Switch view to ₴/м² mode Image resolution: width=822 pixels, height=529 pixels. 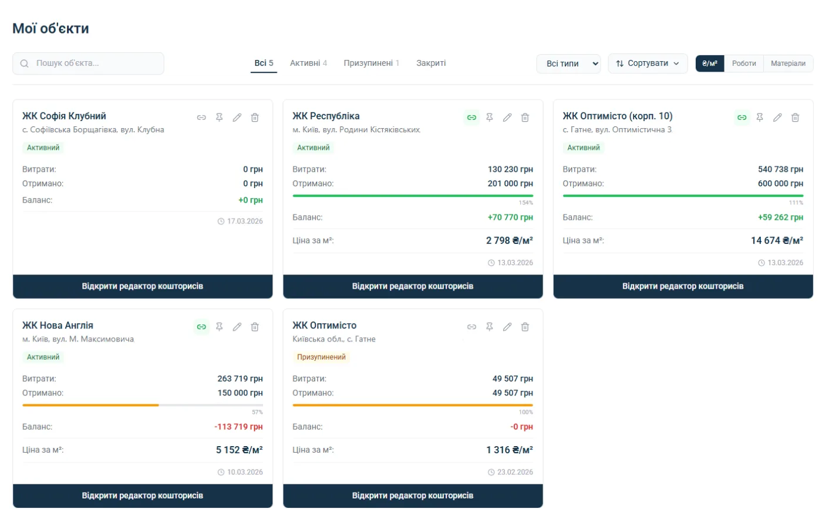coord(709,63)
